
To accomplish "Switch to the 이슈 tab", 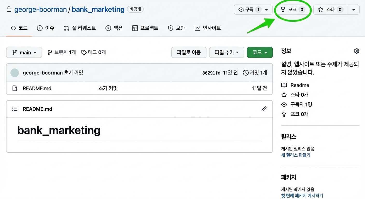I will pyautogui.click(x=46, y=28).
